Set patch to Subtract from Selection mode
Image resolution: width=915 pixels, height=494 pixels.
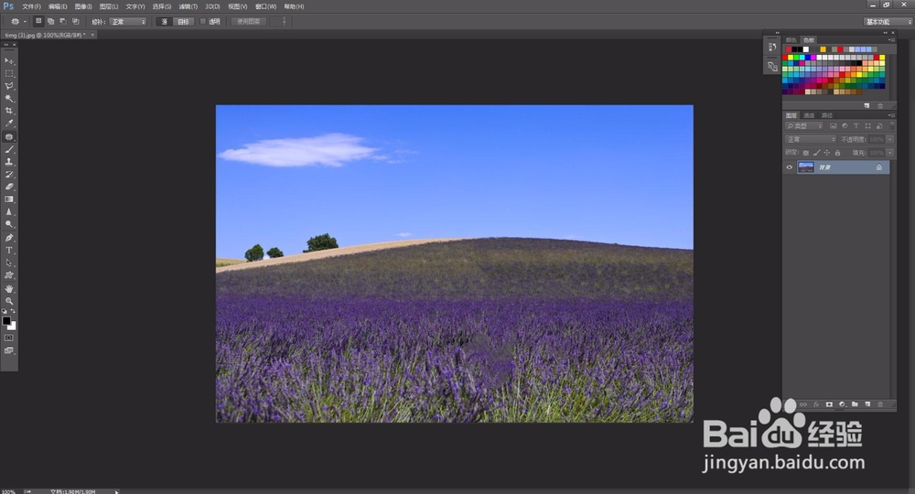point(63,22)
